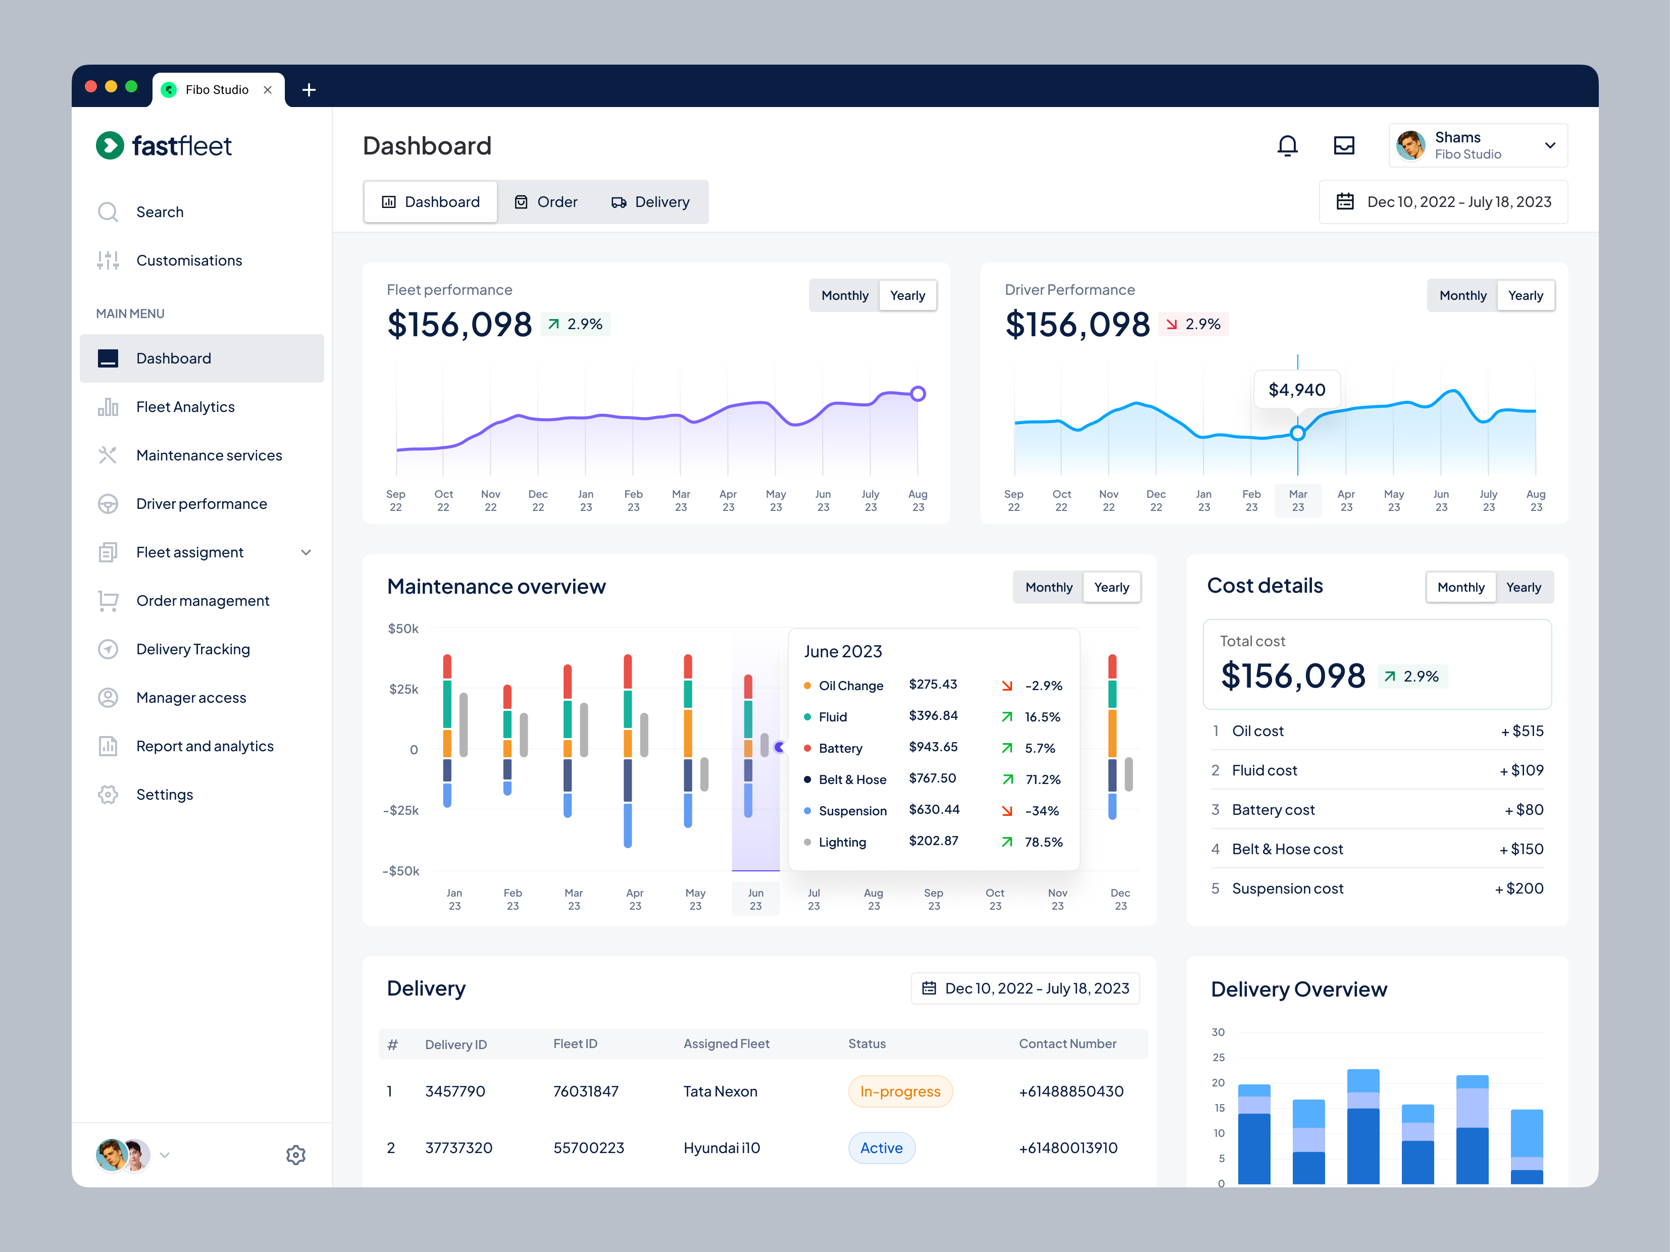
Task: Switch Cost details to Yearly
Action: pos(1524,587)
